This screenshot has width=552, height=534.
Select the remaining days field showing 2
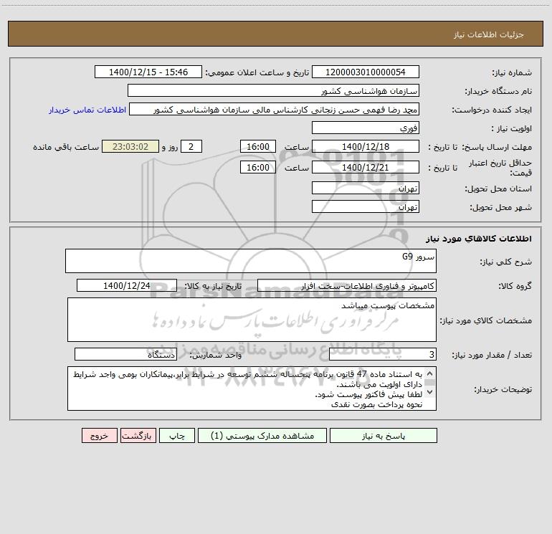[191, 146]
